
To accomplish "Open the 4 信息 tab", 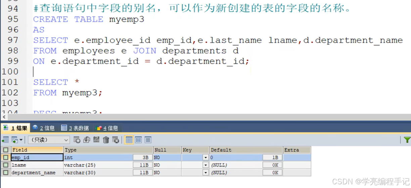I will [x=107, y=128].
